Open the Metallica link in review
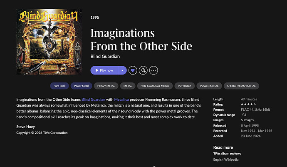 pyautogui.click(x=121, y=100)
